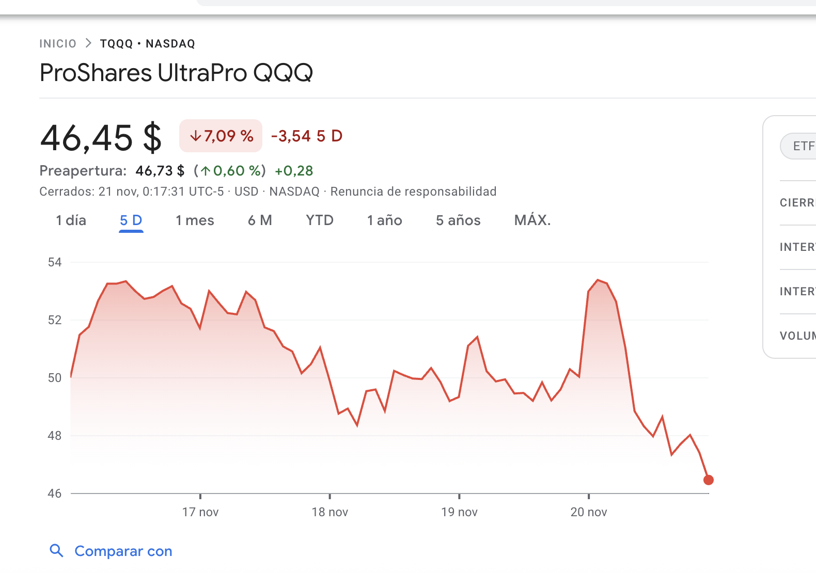
Task: Select the 5 años time range
Action: coord(458,220)
